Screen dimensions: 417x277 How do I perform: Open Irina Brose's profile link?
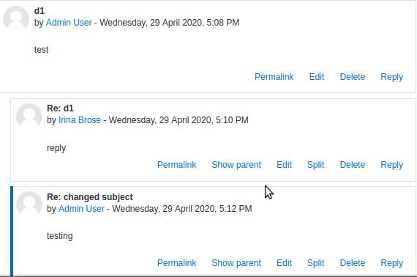[80, 120]
